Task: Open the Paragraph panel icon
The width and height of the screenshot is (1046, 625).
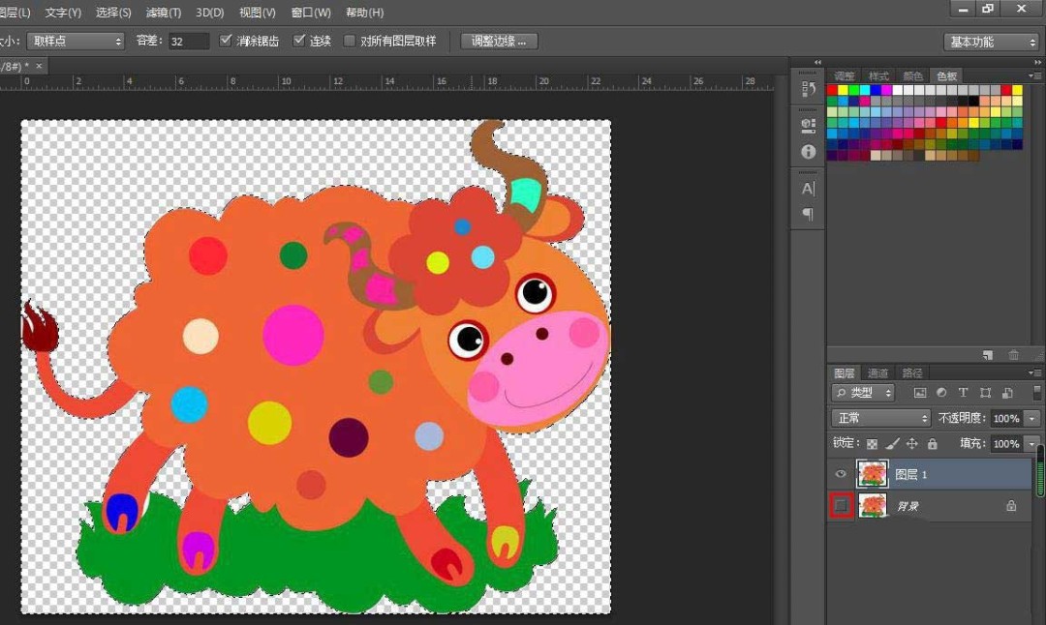Action: coord(808,214)
